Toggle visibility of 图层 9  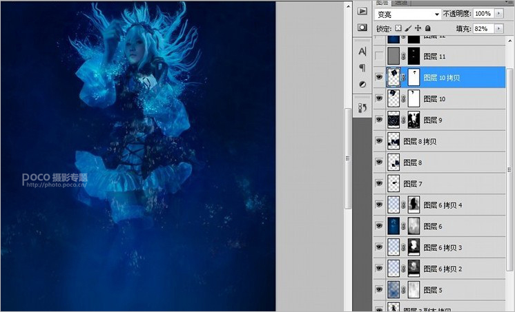tap(379, 120)
